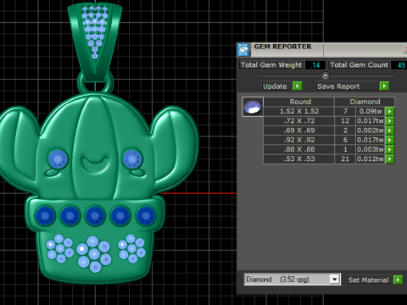Click the 0.09tw weight cell
The image size is (407, 305).
(370, 111)
